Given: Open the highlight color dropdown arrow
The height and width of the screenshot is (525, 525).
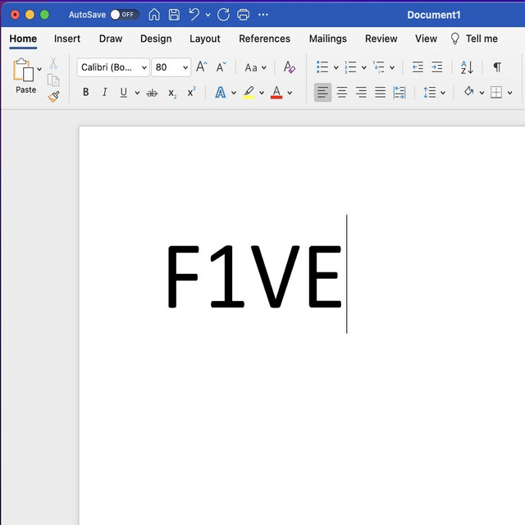Looking at the screenshot, I should click(262, 93).
